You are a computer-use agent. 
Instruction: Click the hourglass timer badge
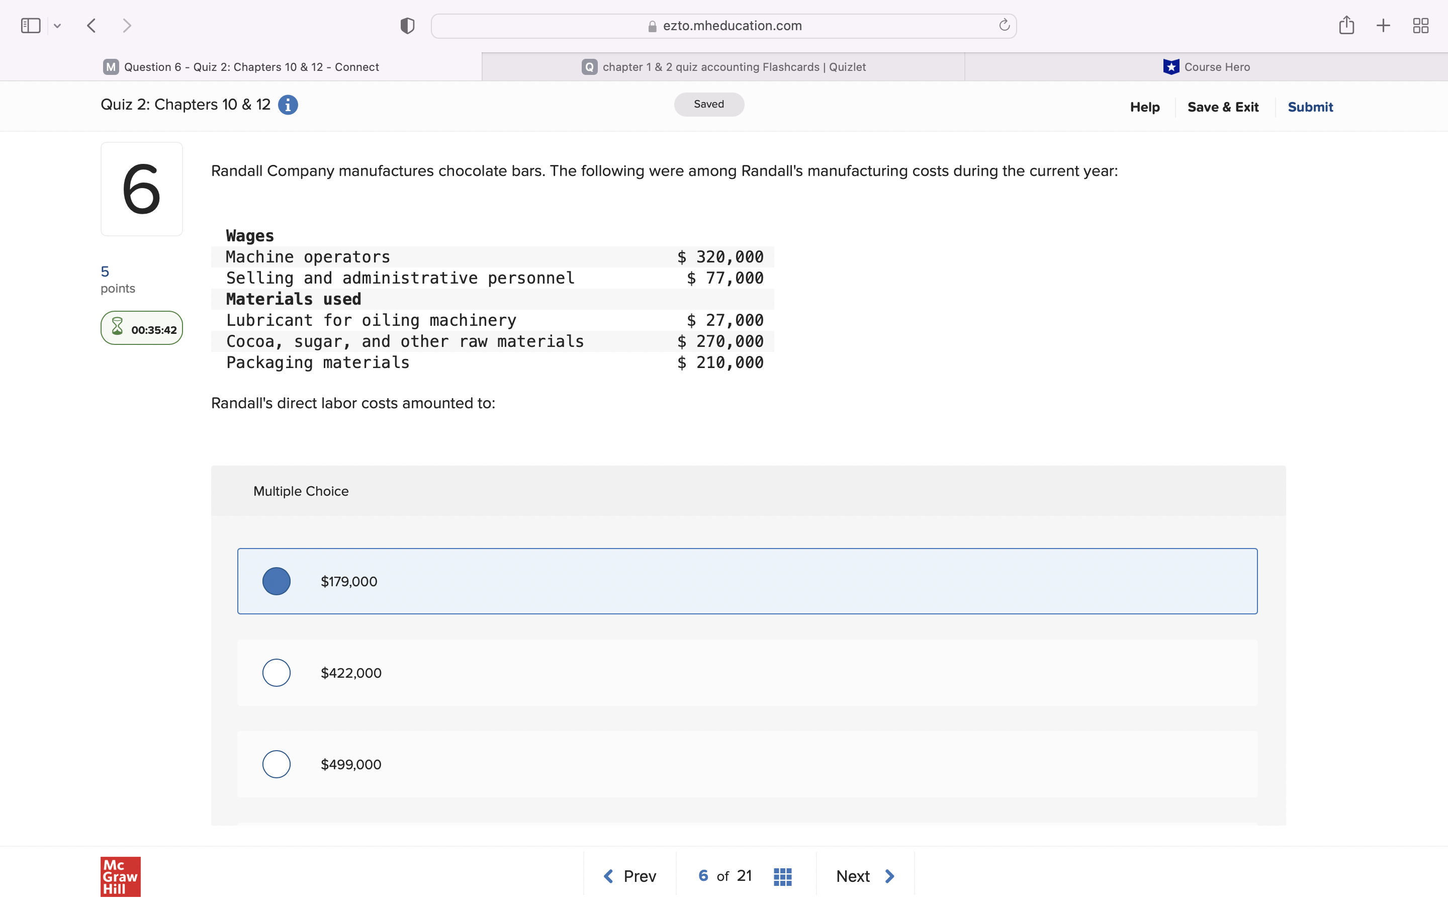142,328
